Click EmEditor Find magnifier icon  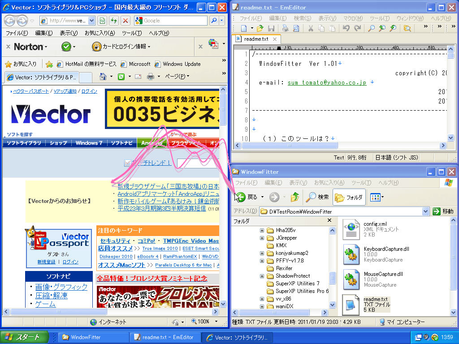[x=371, y=28]
